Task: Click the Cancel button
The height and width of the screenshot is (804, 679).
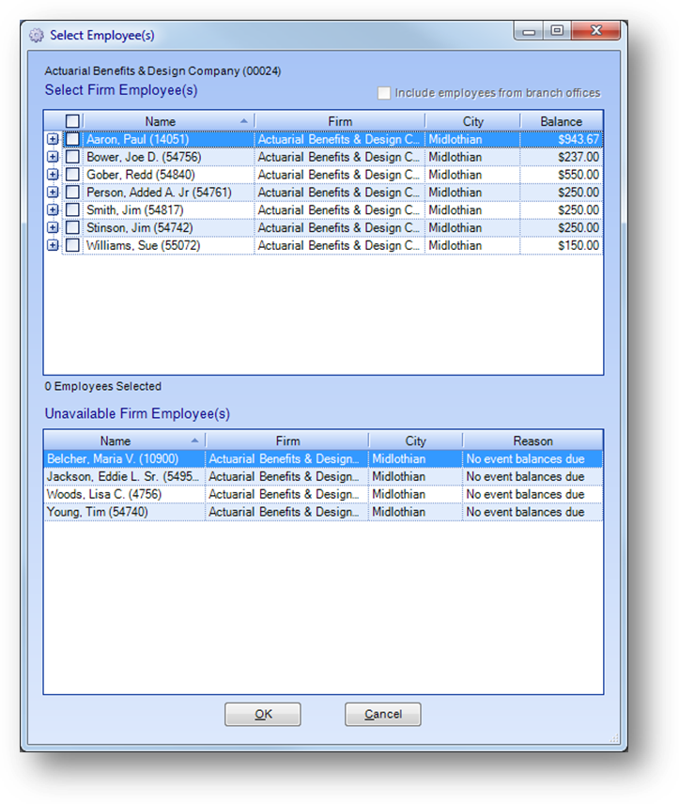Action: click(383, 714)
